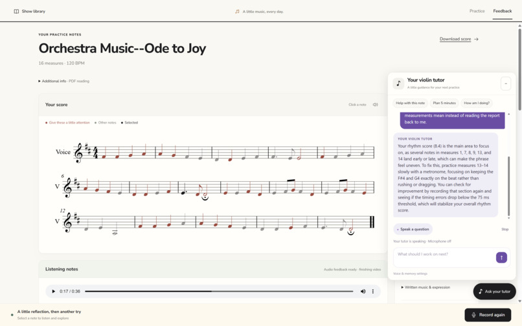The image size is (522, 326).
Task: Select the music note tutor avatar icon
Action: [x=398, y=83]
